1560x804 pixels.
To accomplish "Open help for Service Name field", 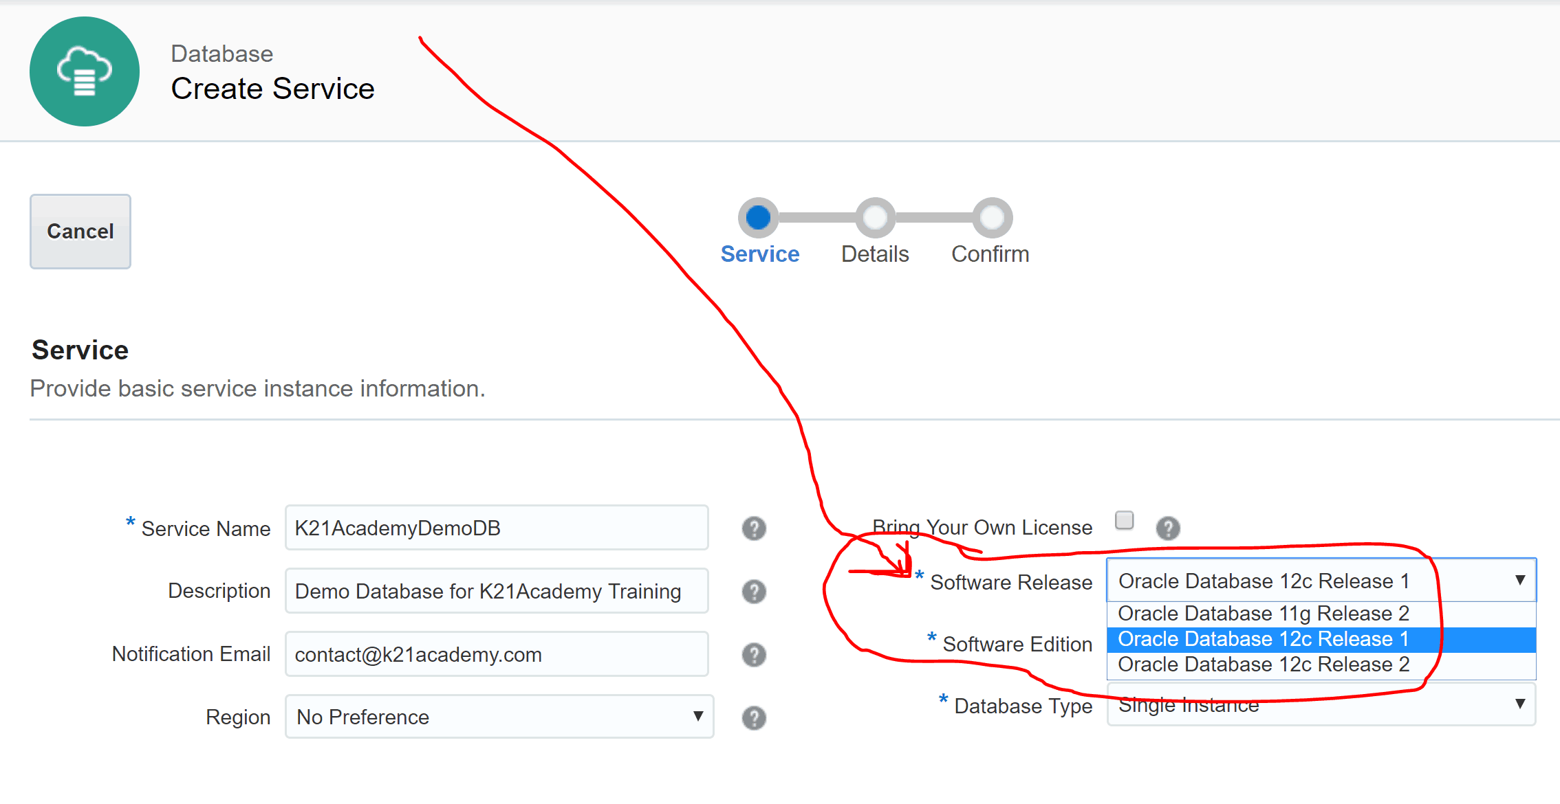I will pyautogui.click(x=753, y=528).
